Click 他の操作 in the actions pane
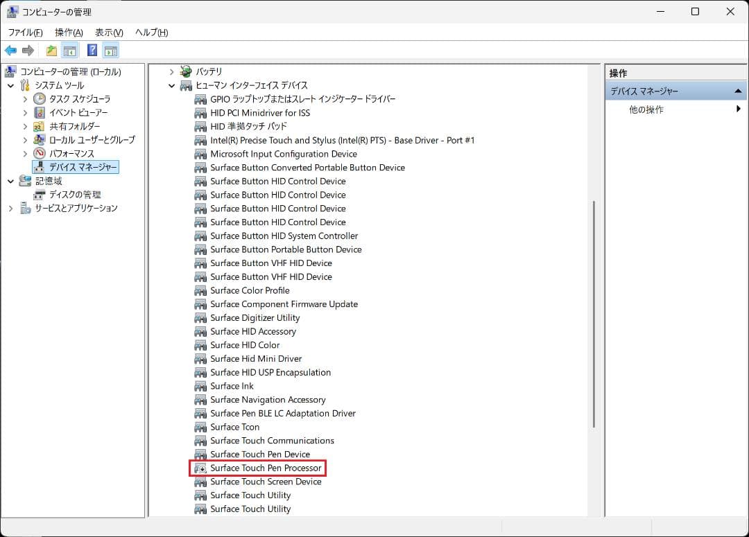The width and height of the screenshot is (749, 537). 646,109
